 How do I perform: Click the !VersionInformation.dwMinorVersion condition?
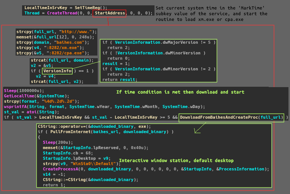(x=154, y=53)
